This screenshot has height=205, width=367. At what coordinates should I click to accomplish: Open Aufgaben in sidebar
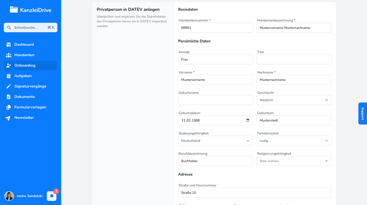tap(31, 76)
